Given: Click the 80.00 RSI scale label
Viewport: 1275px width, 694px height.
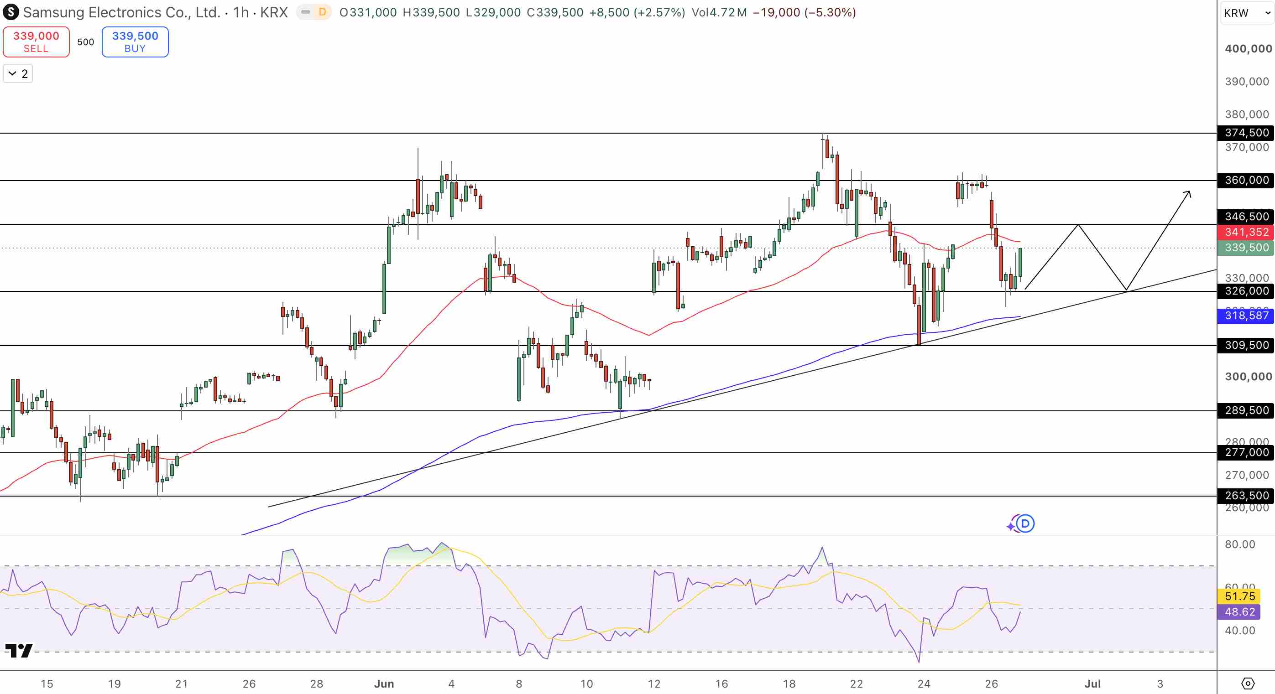Looking at the screenshot, I should click(x=1240, y=544).
